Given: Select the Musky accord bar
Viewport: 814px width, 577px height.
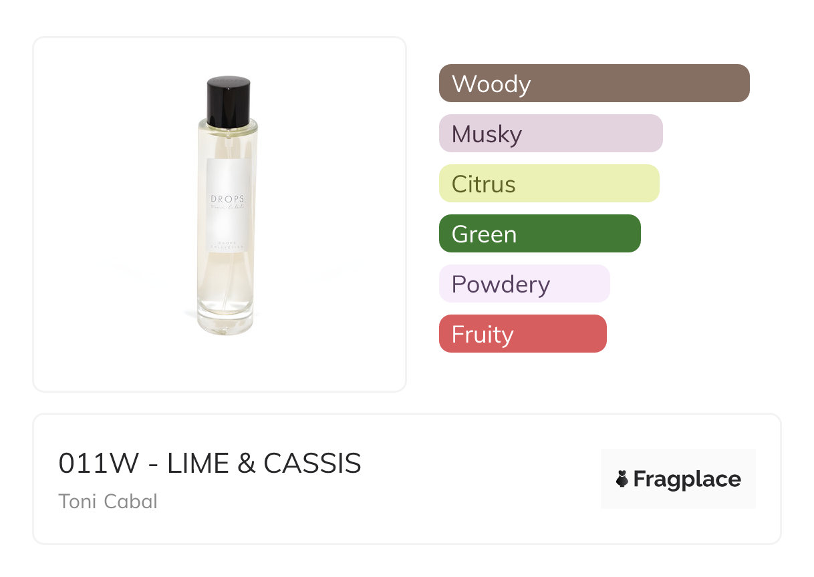Looking at the screenshot, I should 551,134.
